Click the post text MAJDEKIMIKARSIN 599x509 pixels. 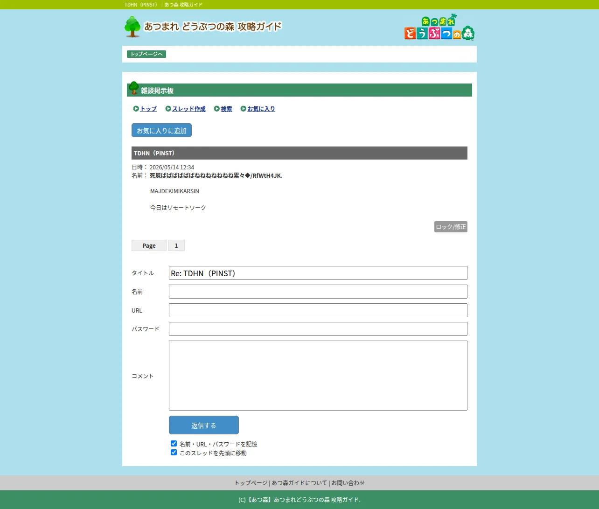point(174,191)
